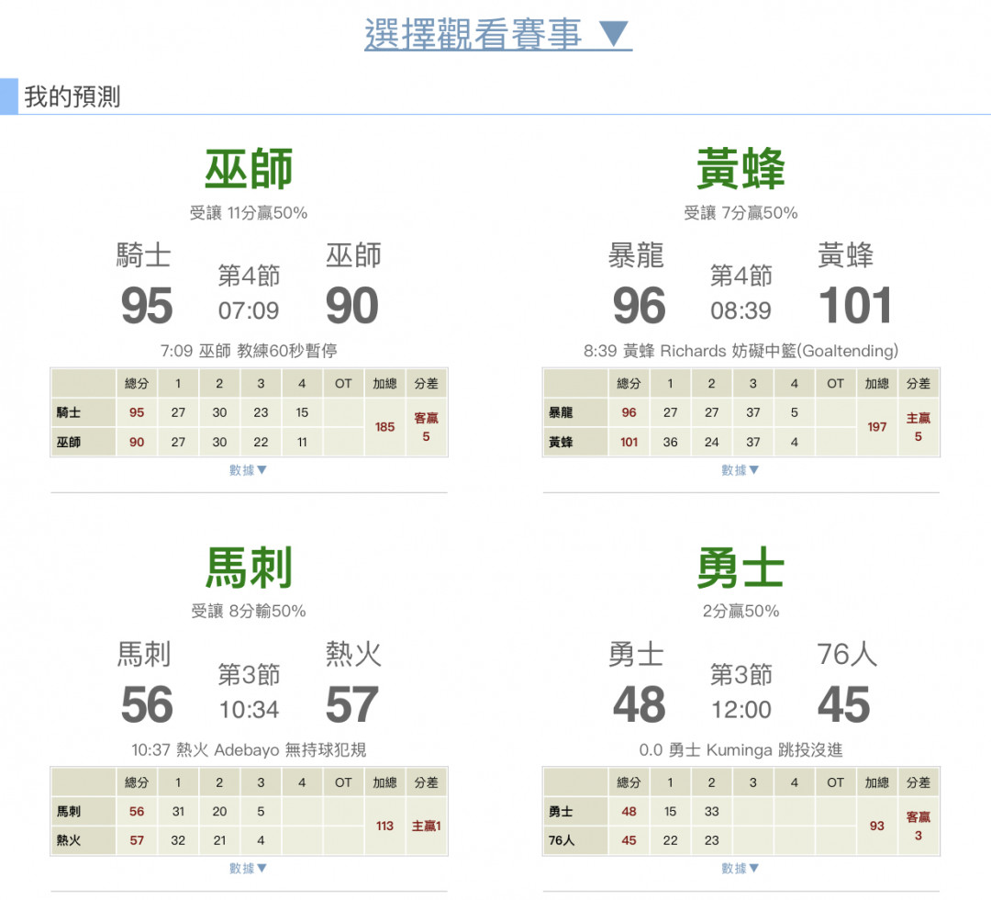991x900 pixels.
Task: Click the large 熱火 score 57
Action: click(352, 704)
